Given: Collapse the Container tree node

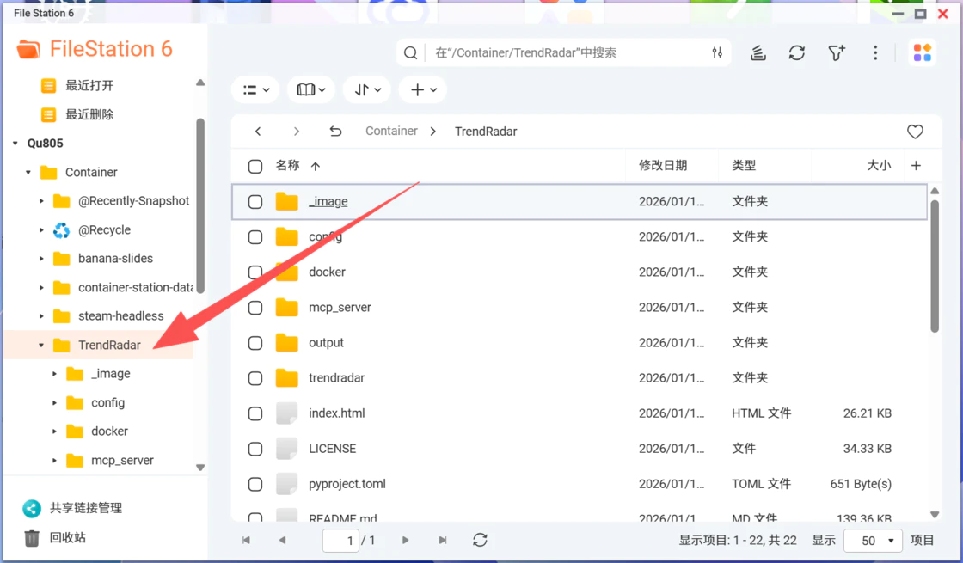Looking at the screenshot, I should (x=28, y=173).
